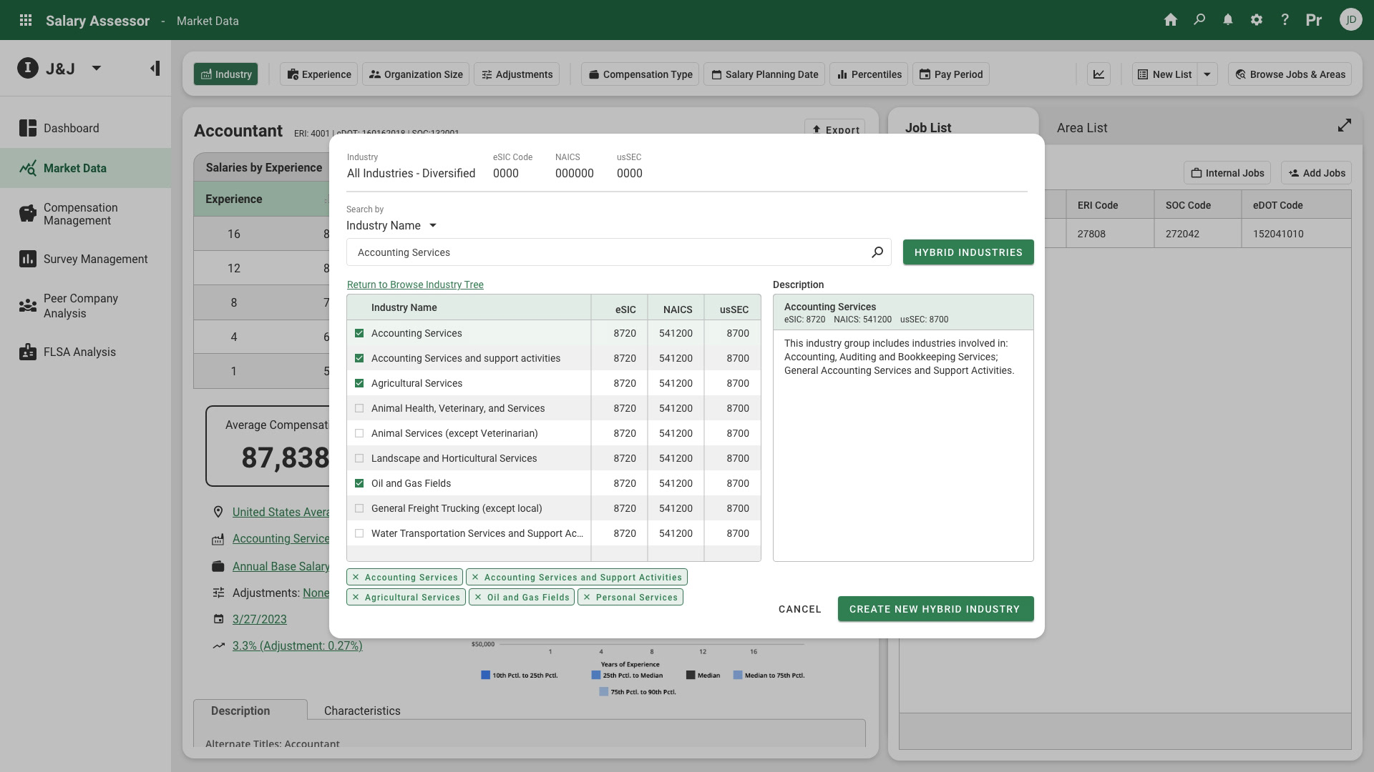Screen dimensions: 1374x772
Task: Open notifications bell icon
Action: [x=1228, y=20]
